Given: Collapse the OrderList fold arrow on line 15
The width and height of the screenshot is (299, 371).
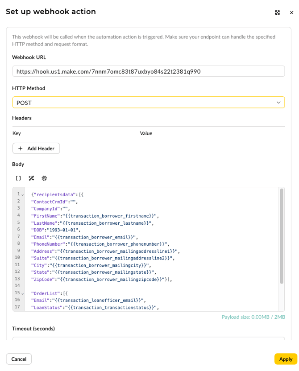Looking at the screenshot, I should tap(23, 293).
